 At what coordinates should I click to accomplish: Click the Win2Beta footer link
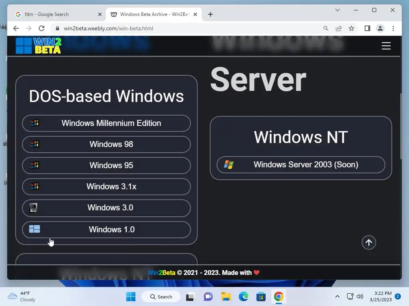[161, 273]
